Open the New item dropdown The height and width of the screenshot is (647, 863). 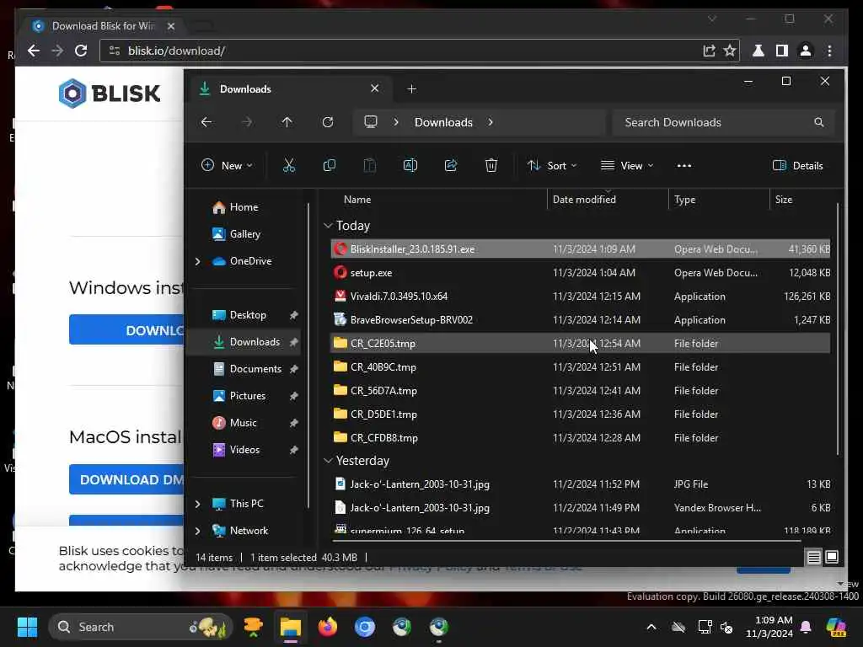227,166
